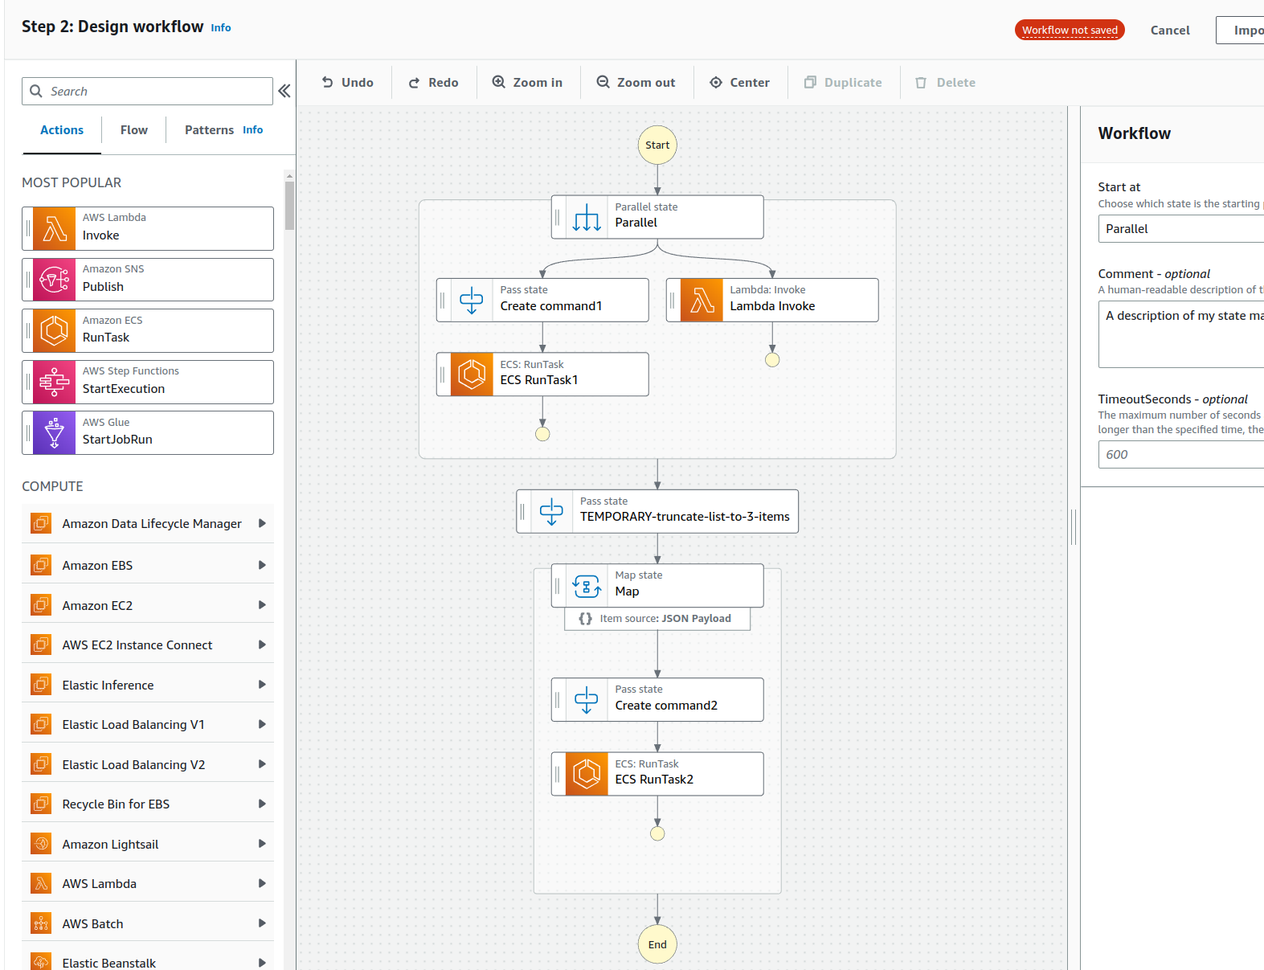Click the Elastic Beanstalk service icon

click(41, 962)
